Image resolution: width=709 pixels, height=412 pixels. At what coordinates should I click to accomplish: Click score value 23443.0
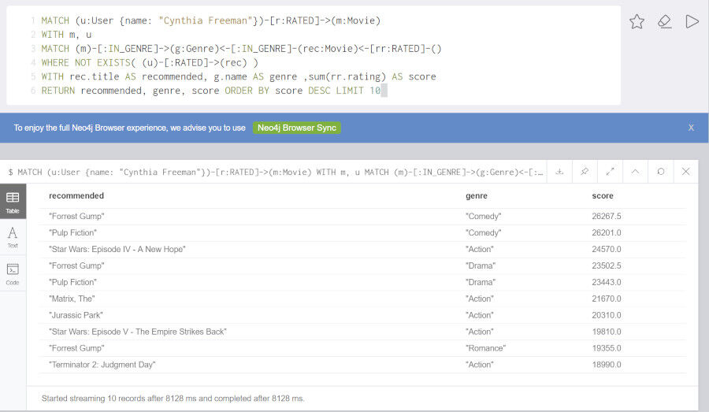[x=607, y=282]
